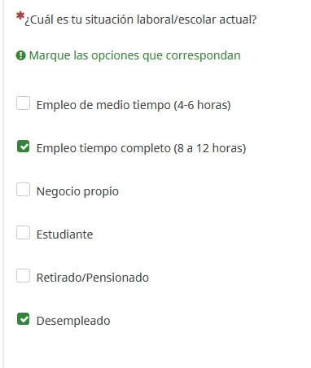Select the 'Retirado/Pensionado' option label
Image resolution: width=311 pixels, height=368 pixels.
click(93, 278)
